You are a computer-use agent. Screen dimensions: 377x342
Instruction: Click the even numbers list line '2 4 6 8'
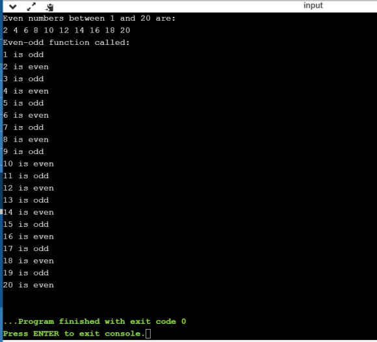pyautogui.click(x=66, y=31)
